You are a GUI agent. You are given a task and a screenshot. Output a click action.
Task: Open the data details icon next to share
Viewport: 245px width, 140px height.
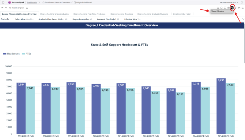tap(228, 8)
